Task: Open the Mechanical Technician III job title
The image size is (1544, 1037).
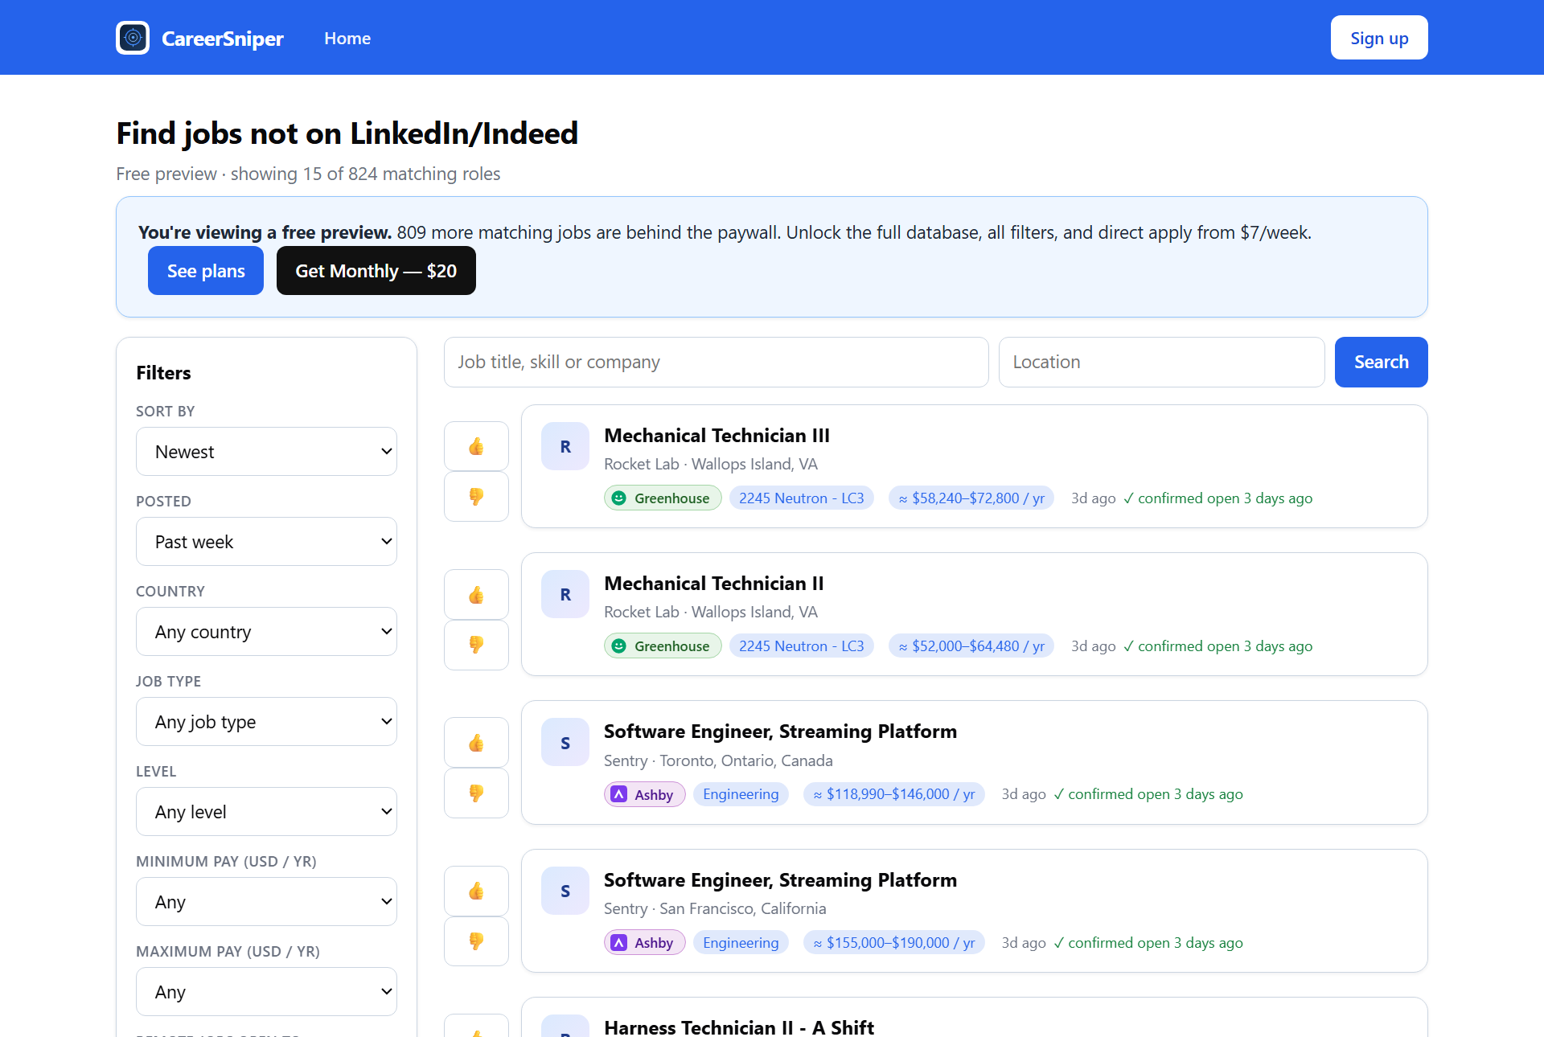Action: pyautogui.click(x=717, y=436)
